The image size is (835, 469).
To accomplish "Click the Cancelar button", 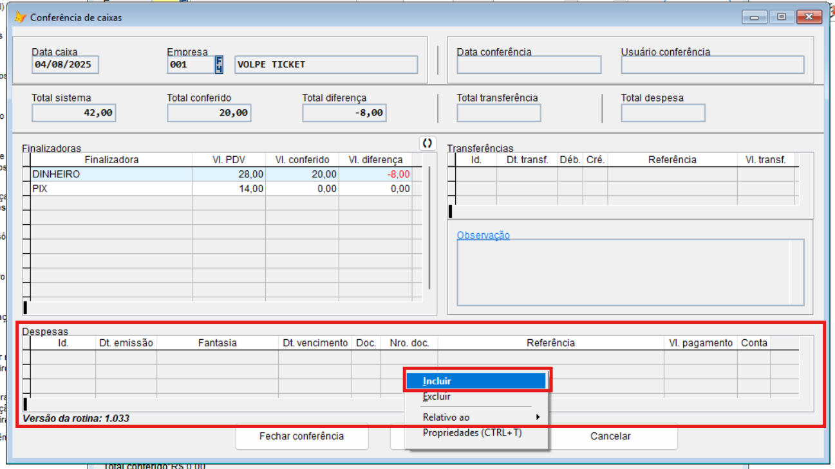I will (x=610, y=436).
